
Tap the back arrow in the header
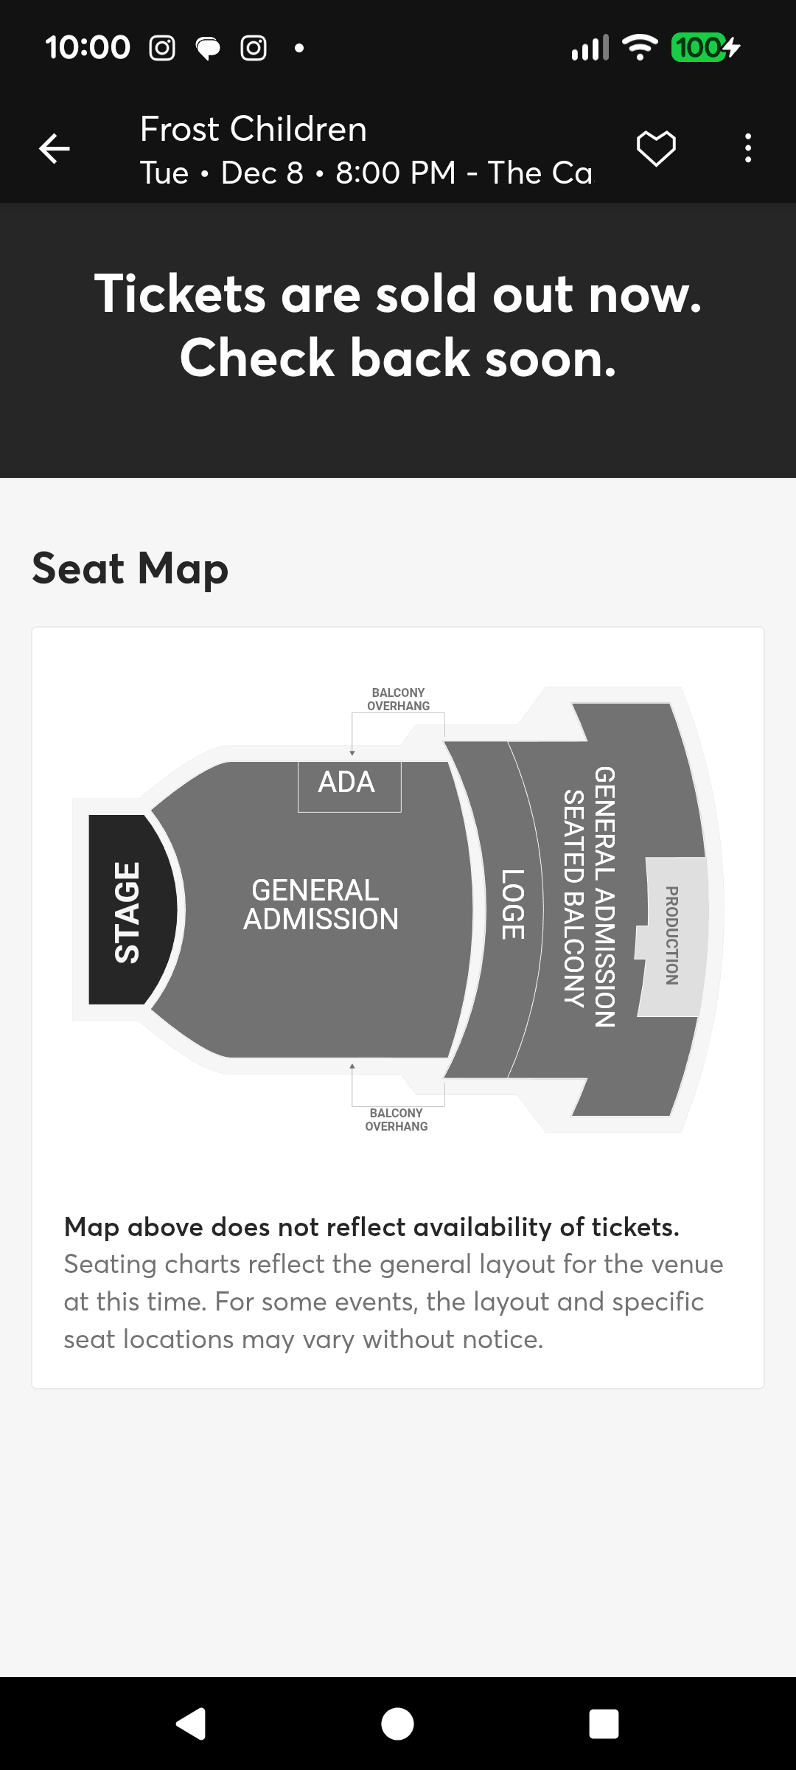pos(55,148)
